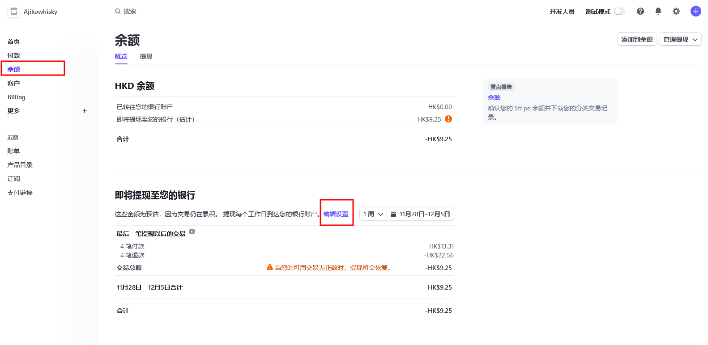Toggle the 测试模式 switch
This screenshot has height=345, width=708.
pyautogui.click(x=619, y=11)
